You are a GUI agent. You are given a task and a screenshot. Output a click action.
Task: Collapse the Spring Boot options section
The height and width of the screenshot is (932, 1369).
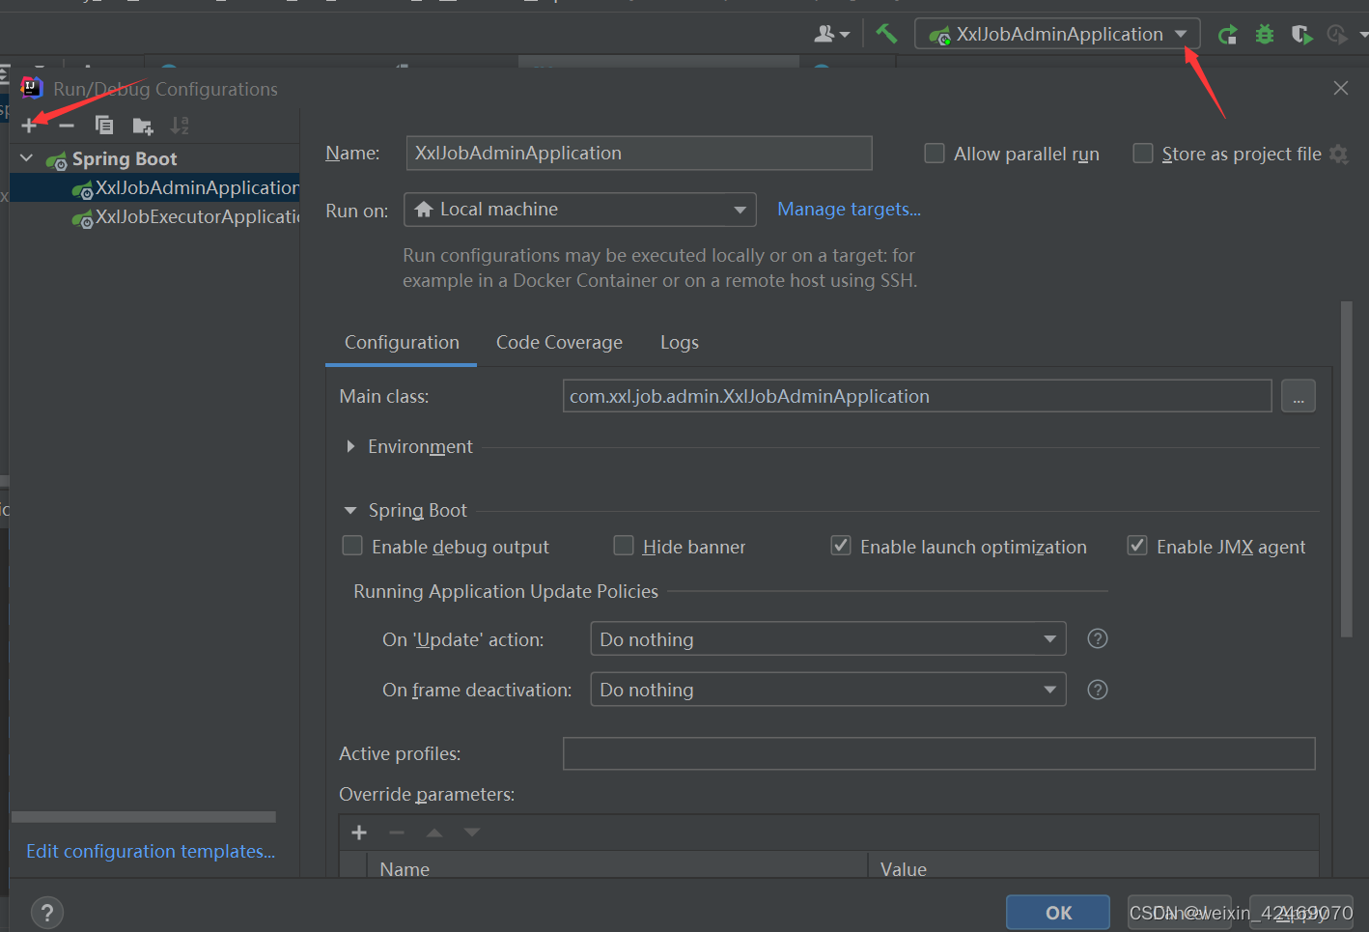coord(350,510)
